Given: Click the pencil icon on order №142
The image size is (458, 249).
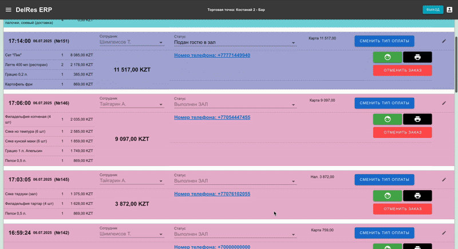Looking at the screenshot, I should point(444,233).
